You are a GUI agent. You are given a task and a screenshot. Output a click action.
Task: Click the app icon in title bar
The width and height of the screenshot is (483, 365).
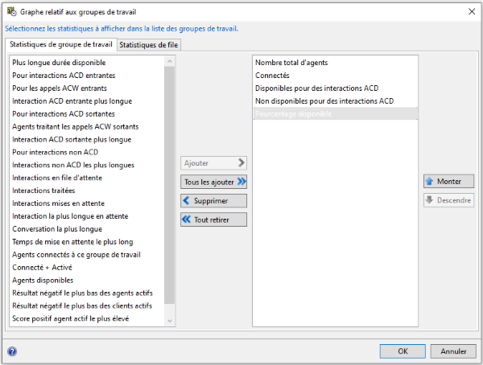point(10,10)
